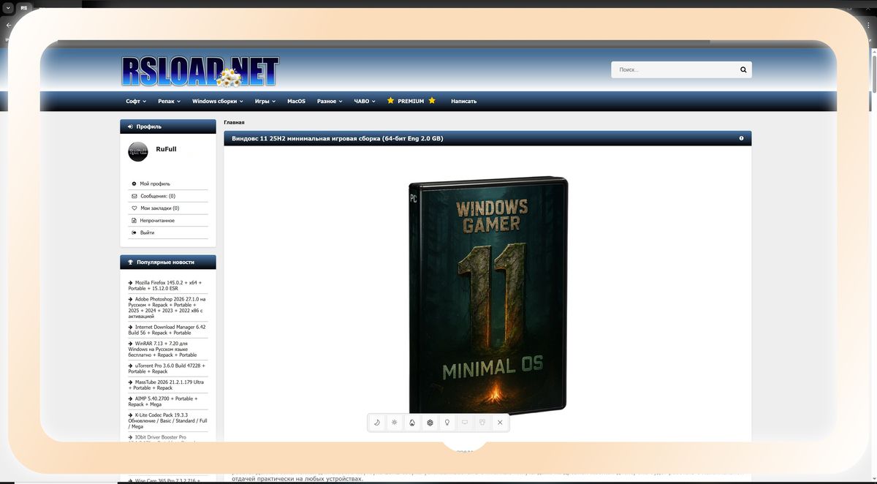Open Mozilla Firefox 145.0.2 news link
Screen dimensions: 877x484
(x=165, y=285)
